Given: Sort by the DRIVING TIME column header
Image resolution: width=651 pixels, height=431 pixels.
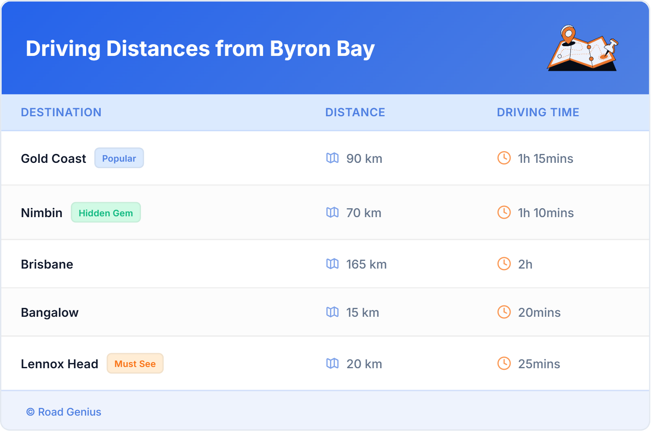Looking at the screenshot, I should [538, 112].
